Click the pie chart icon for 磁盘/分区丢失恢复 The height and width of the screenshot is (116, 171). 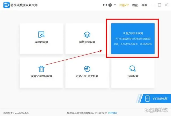87,69
